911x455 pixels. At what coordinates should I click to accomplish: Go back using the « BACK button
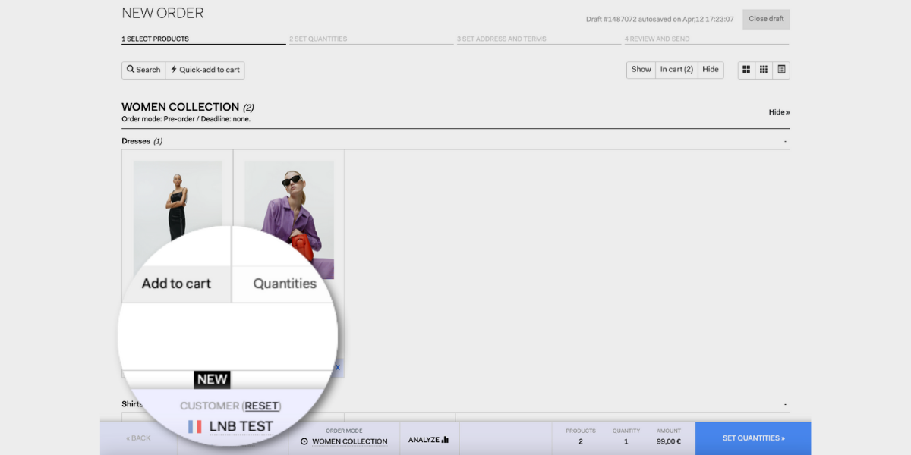pos(139,438)
